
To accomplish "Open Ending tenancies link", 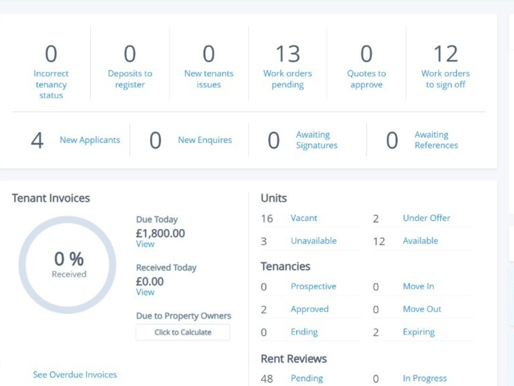I will click(x=304, y=332).
